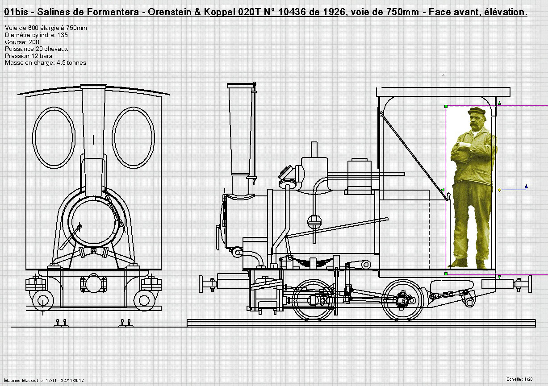
Task: Click the dark blue triangle handle
Action: [x=527, y=187]
